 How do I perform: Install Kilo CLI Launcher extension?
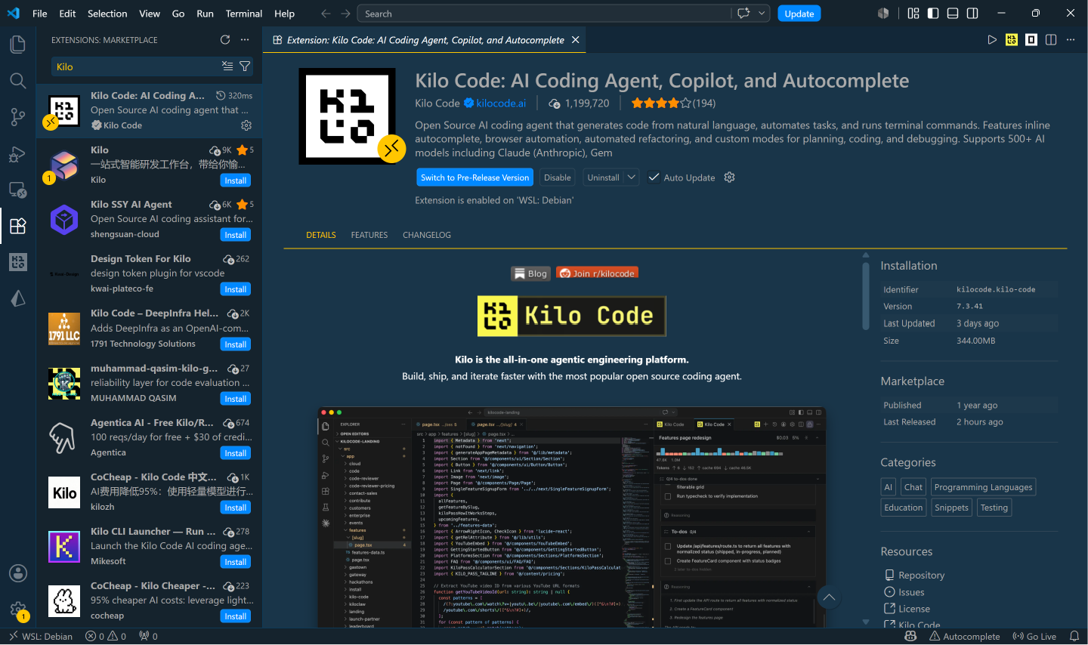pyautogui.click(x=236, y=562)
